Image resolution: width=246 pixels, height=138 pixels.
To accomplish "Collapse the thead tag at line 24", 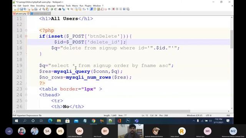I will click(26, 95).
